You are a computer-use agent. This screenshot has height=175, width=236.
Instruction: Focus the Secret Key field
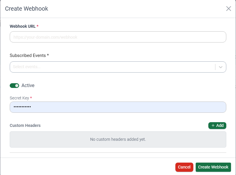coord(118,107)
